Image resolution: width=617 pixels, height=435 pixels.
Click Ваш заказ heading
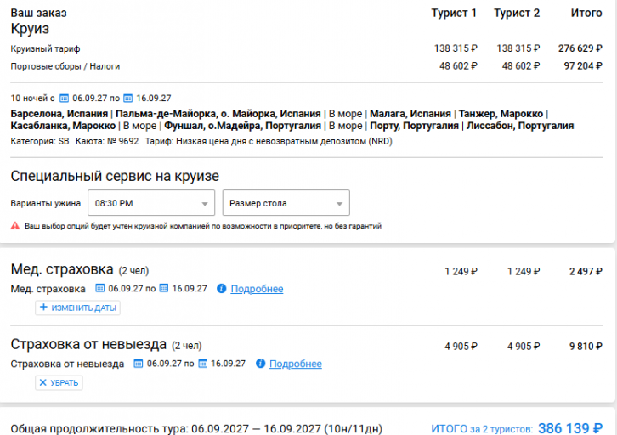coord(38,13)
